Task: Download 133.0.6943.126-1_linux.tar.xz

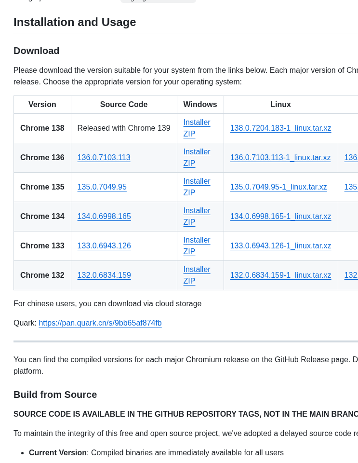Action: pos(280,245)
